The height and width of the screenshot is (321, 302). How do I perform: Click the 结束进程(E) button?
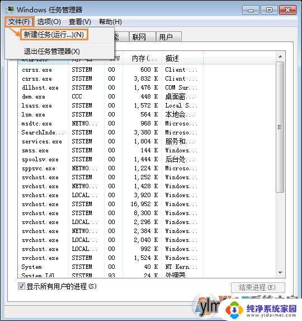click(x=258, y=287)
